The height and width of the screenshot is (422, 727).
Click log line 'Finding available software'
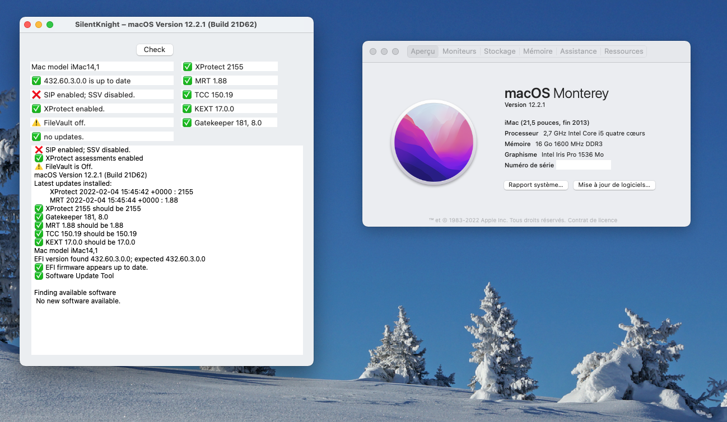[75, 293]
